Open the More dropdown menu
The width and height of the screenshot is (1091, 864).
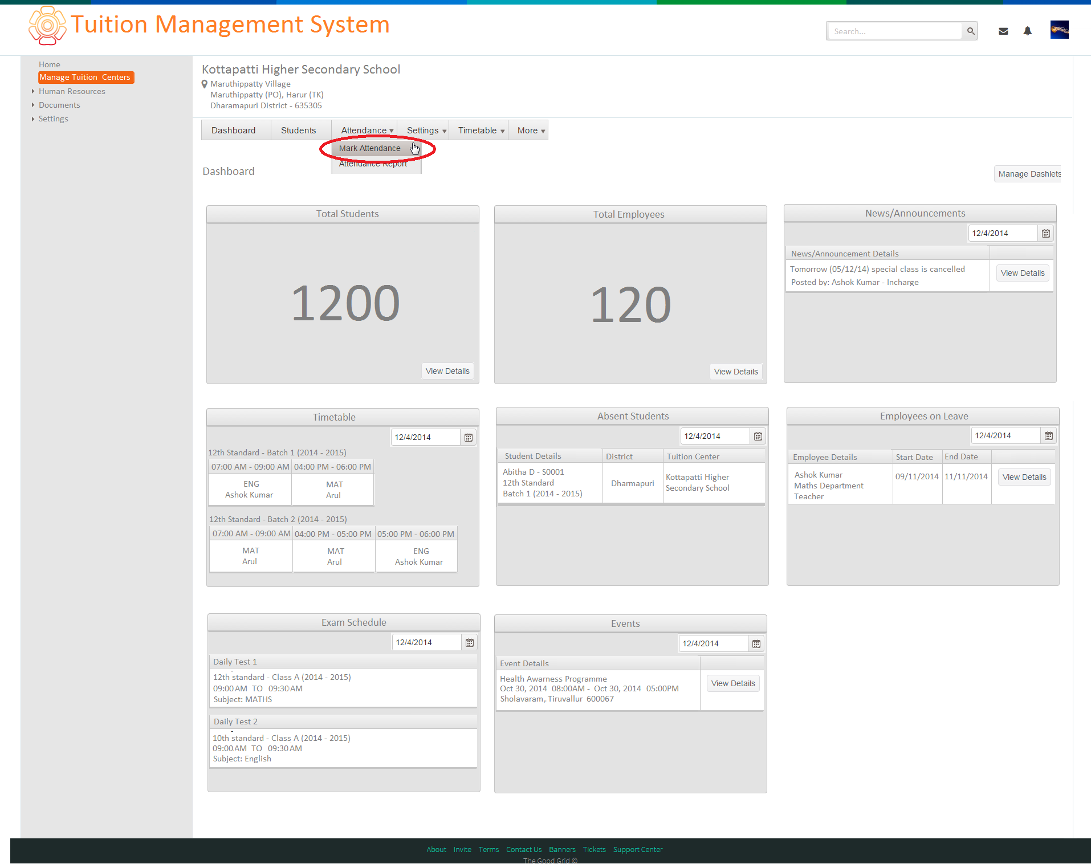[x=531, y=131]
